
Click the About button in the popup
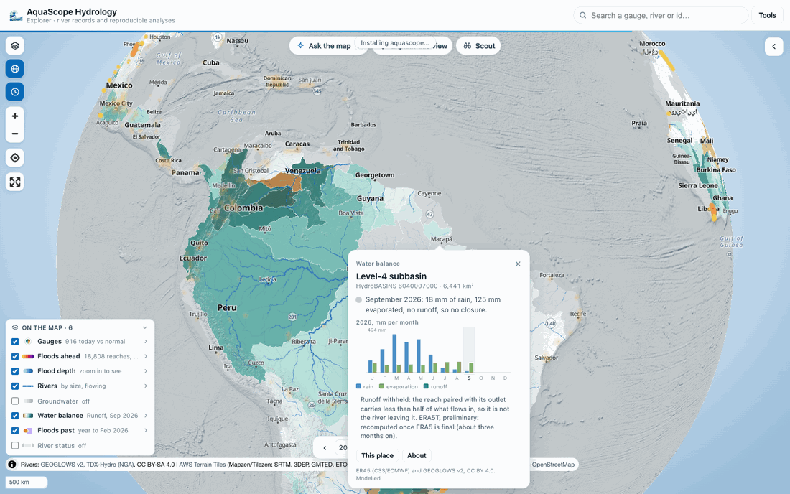[417, 456]
